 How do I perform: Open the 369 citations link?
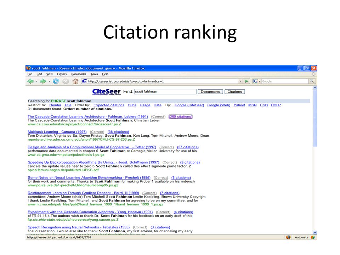[x=180, y=117]
